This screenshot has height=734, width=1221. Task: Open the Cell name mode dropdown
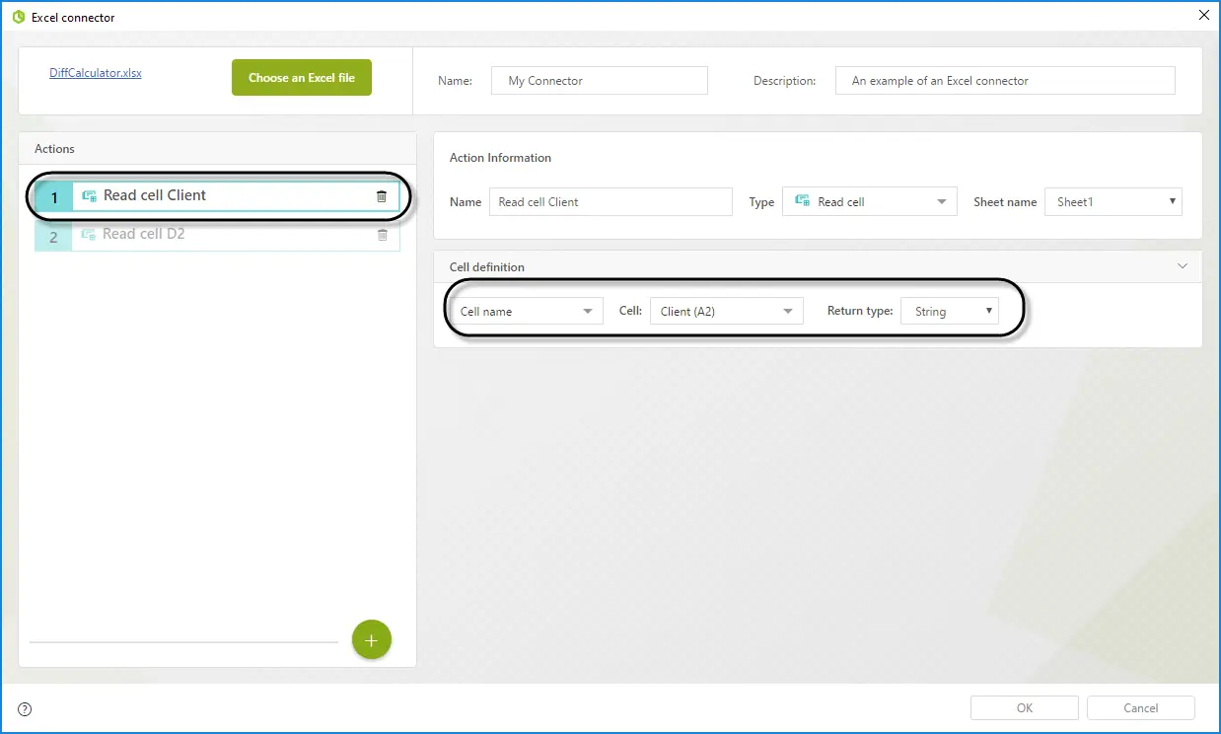coord(528,312)
